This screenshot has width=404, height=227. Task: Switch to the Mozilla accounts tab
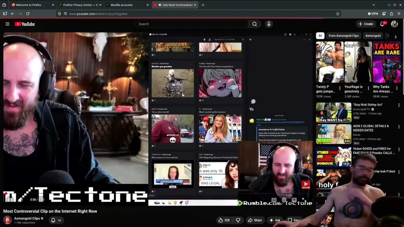[x=128, y=5]
